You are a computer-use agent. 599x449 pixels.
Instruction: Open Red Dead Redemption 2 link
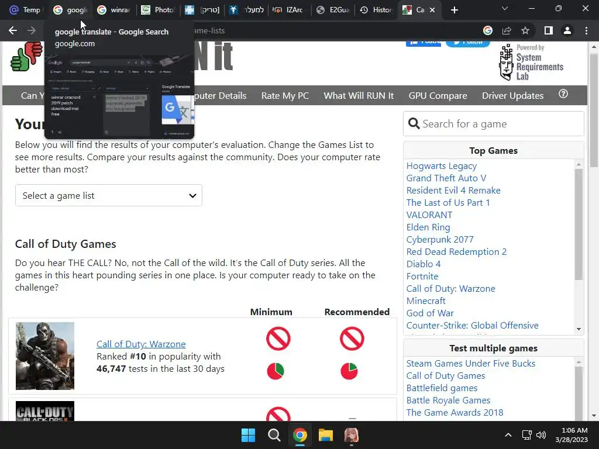point(456,251)
